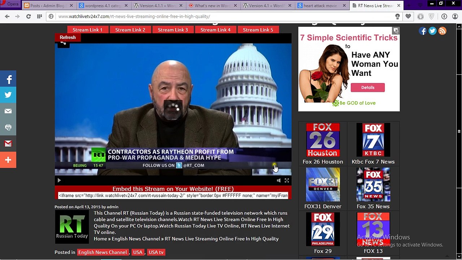The width and height of the screenshot is (462, 260).
Task: Open the Fox 29 Philadelphia channel logo
Action: (323, 229)
